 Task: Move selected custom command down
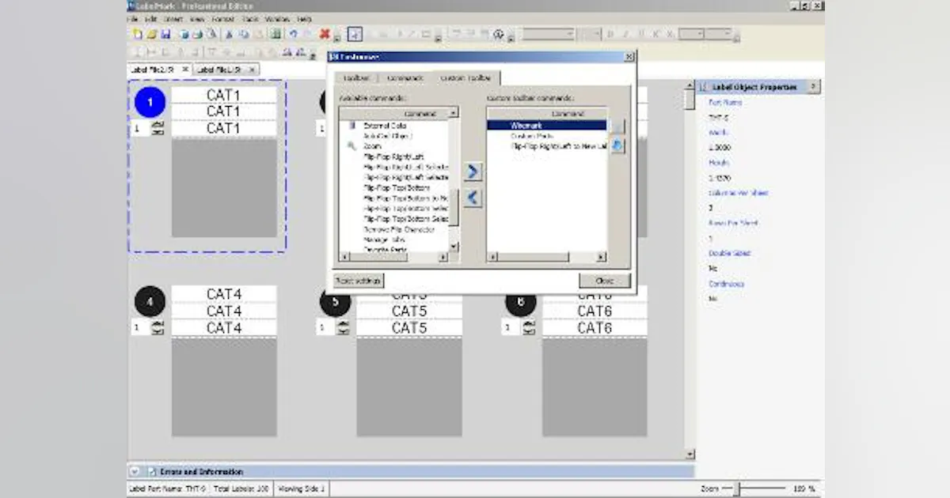[618, 145]
